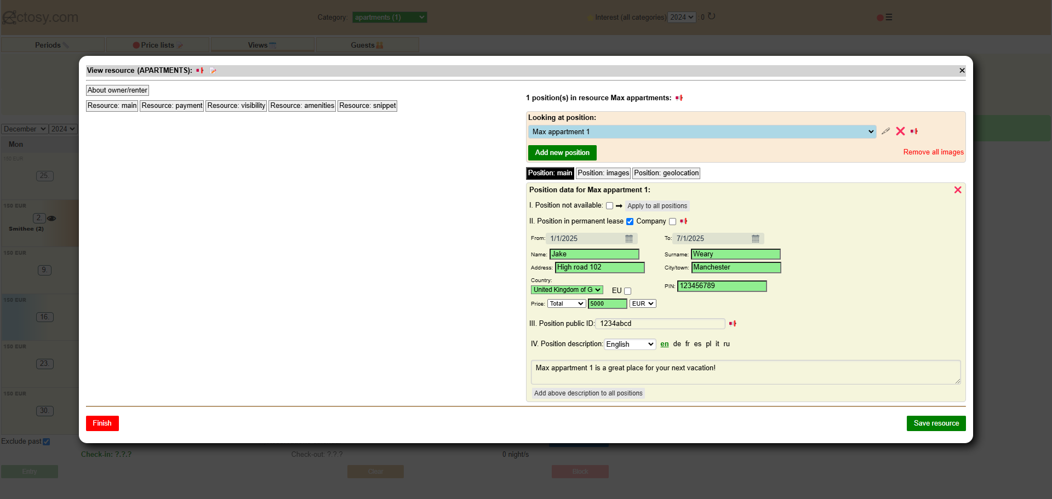Click the Save resource button
Screen dimensions: 1052x499
click(x=936, y=423)
